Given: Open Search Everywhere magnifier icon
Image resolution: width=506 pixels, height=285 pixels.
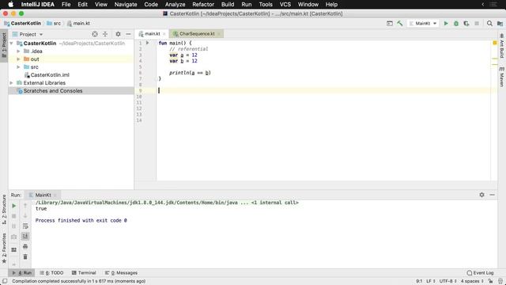Looking at the screenshot, I should (489, 23).
